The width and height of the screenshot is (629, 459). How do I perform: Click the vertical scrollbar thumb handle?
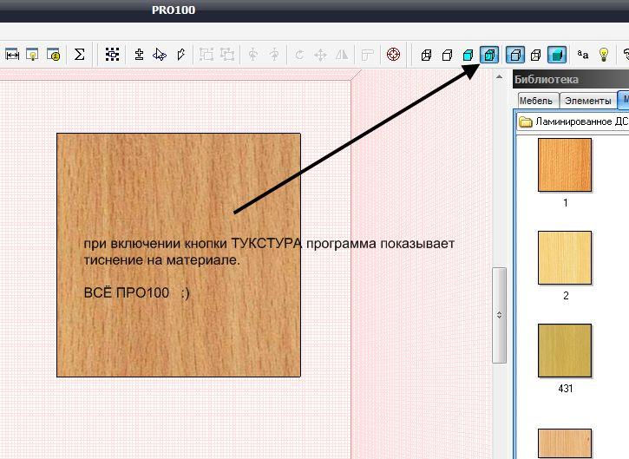pos(499,315)
